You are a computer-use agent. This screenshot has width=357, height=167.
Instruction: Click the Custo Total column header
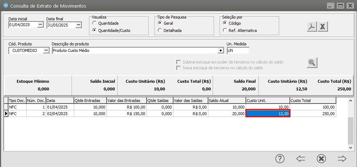313,101
